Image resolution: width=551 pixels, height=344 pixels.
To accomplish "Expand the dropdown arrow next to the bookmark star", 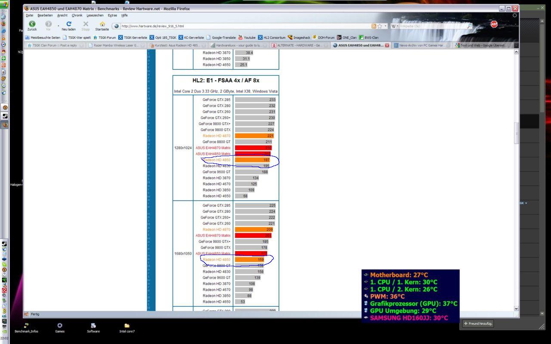I will 385,26.
